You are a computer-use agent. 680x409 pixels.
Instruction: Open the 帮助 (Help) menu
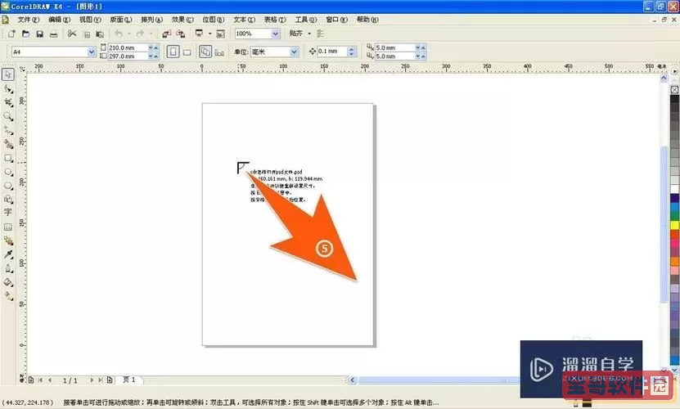coord(367,20)
